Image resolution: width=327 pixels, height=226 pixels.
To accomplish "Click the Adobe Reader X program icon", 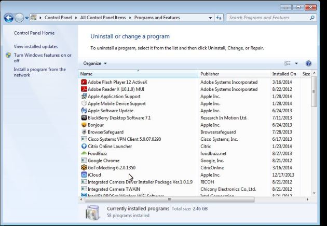I will pyautogui.click(x=84, y=89).
